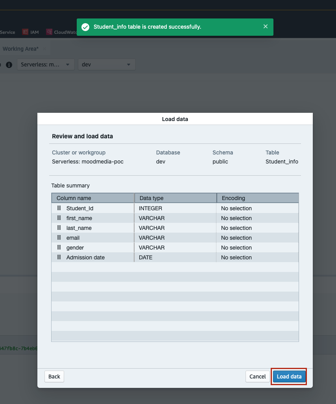Go Back in Load data wizard
Image resolution: width=336 pixels, height=404 pixels.
(54, 376)
